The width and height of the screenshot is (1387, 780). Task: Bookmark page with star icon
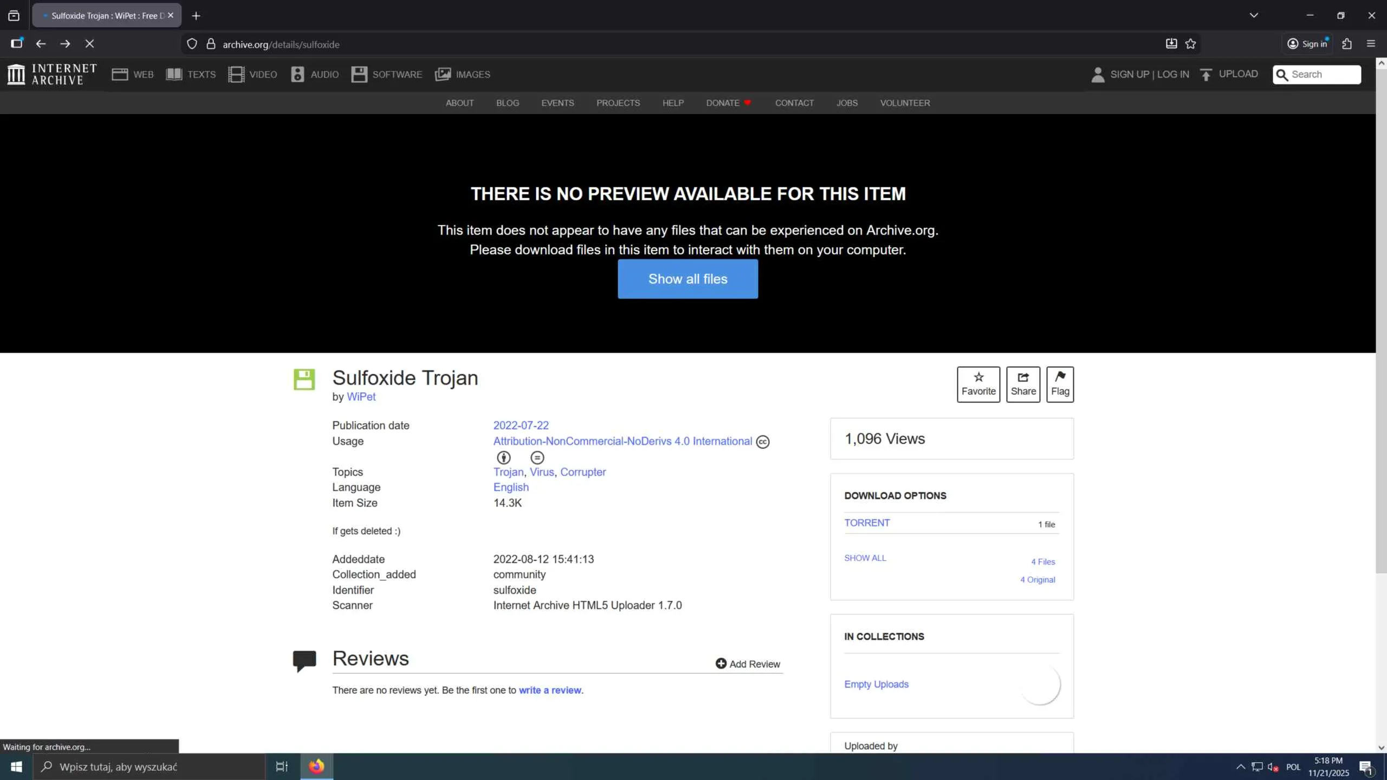(x=1190, y=44)
